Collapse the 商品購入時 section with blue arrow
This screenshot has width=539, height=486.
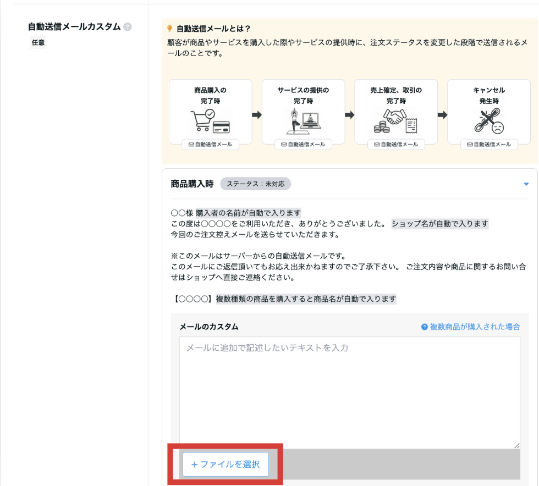526,184
